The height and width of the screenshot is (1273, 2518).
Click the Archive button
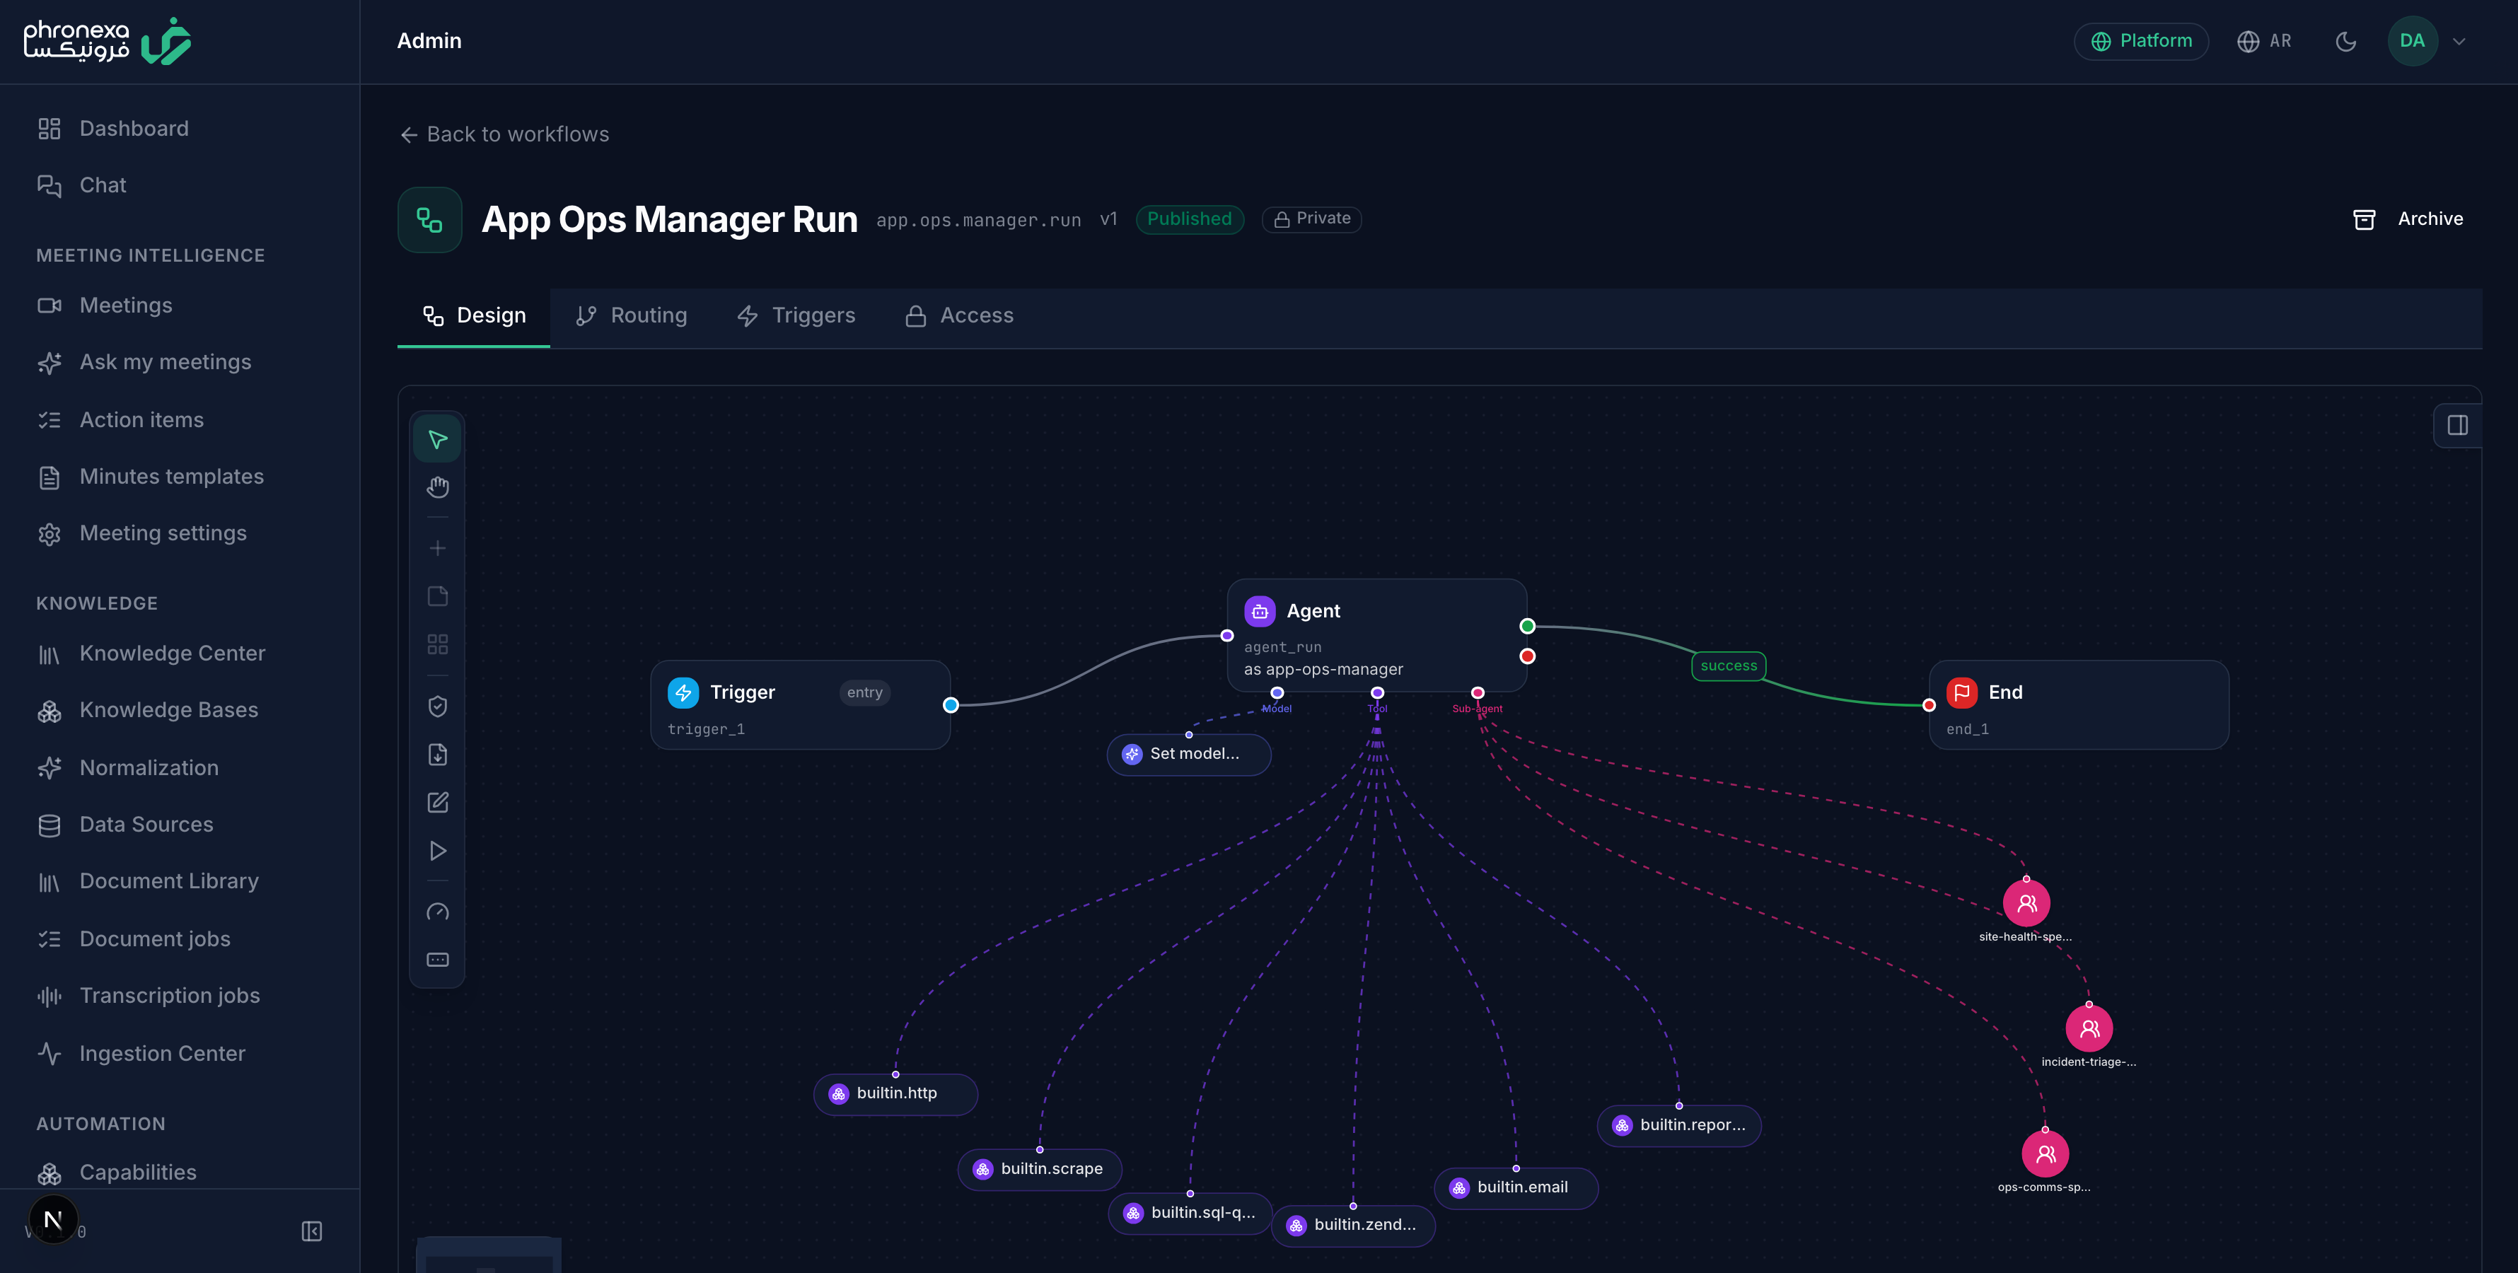pyautogui.click(x=2408, y=219)
